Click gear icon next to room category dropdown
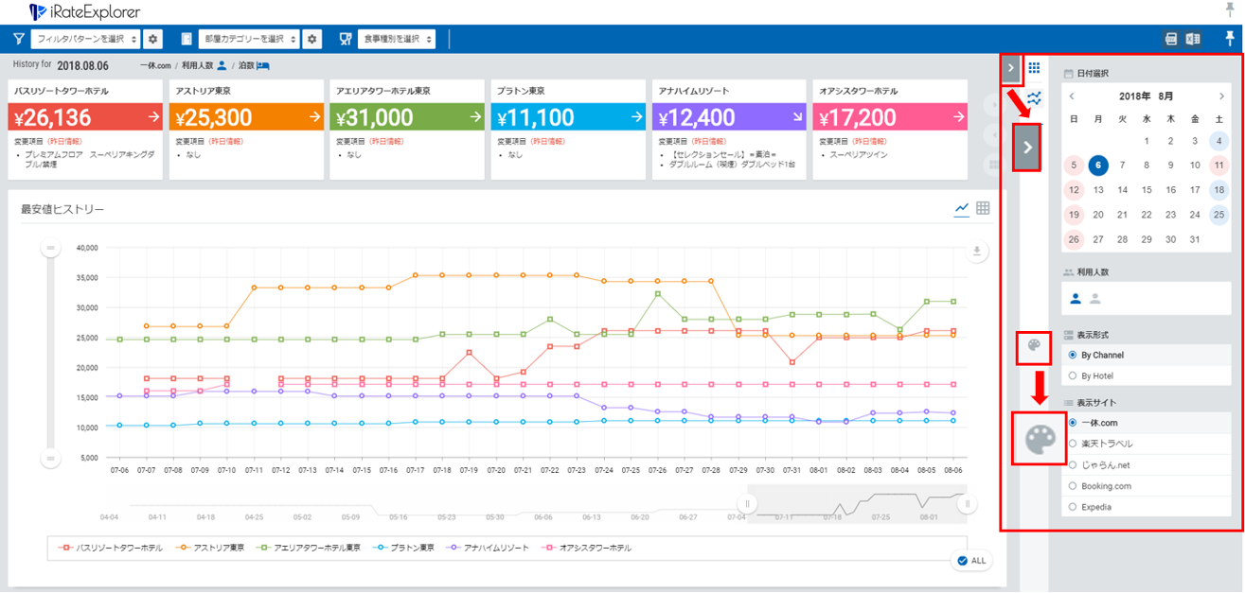The width and height of the screenshot is (1245, 593). (x=312, y=39)
